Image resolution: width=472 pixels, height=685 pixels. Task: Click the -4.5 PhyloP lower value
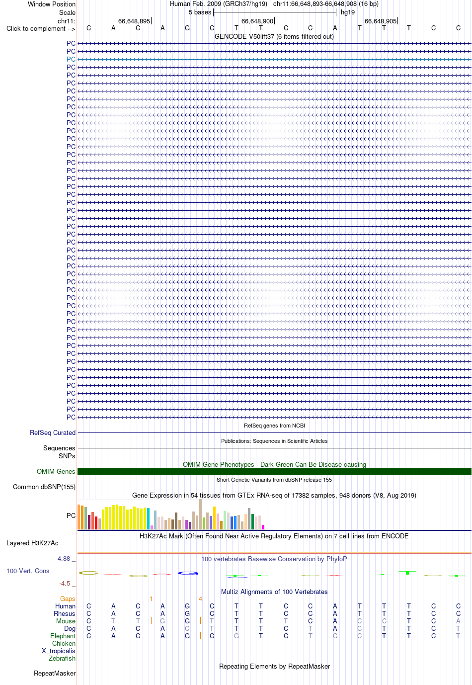tap(65, 584)
